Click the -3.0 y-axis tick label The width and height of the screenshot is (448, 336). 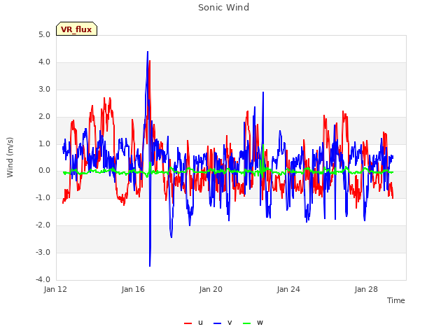[43, 252]
